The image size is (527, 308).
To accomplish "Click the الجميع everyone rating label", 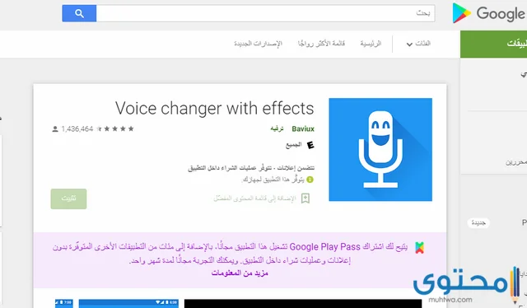I will 294,145.
